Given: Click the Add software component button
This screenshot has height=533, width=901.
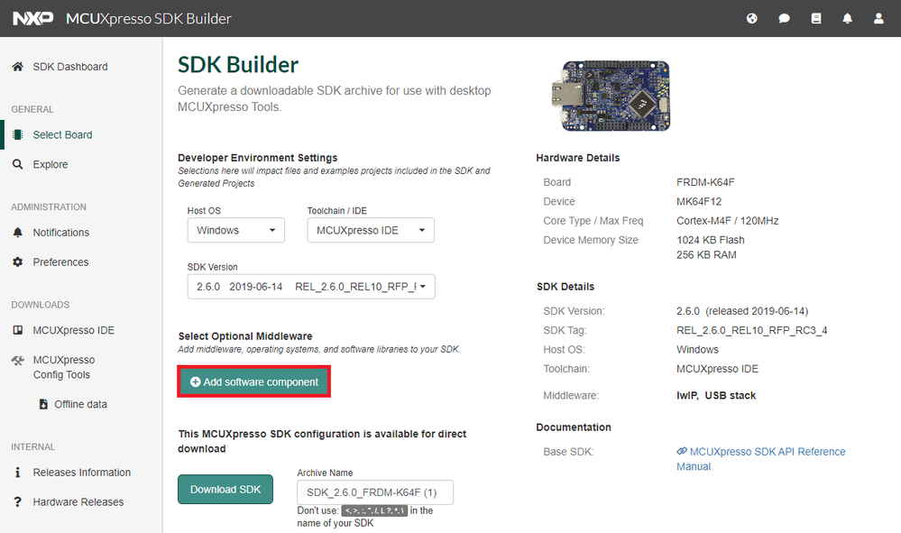Looking at the screenshot, I should click(x=253, y=381).
